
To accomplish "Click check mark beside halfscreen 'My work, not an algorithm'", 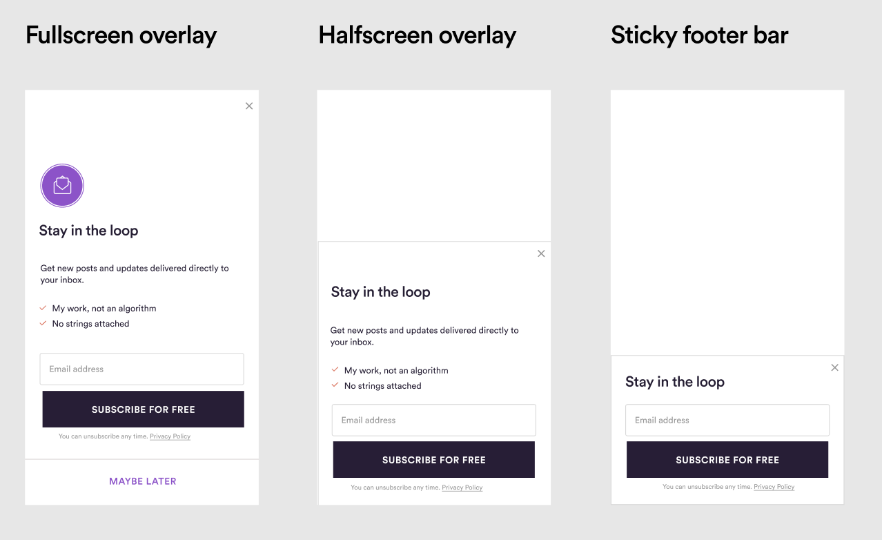I will point(335,370).
